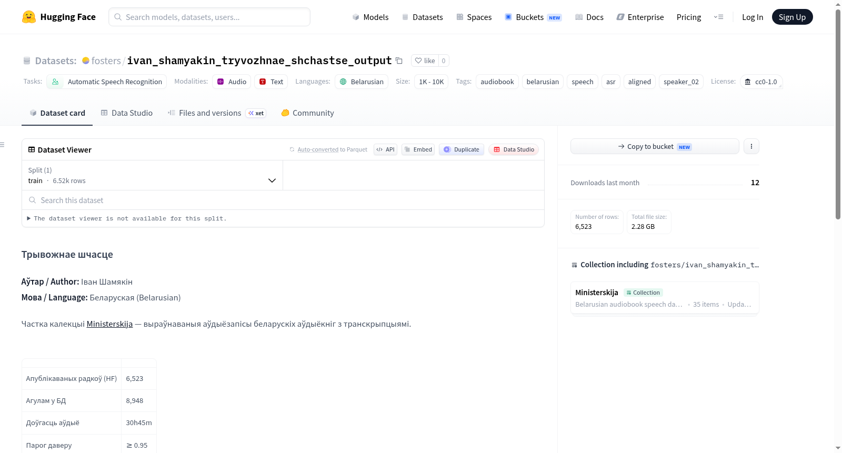
Task: Expand the Split train dropdown
Action: pos(152,175)
